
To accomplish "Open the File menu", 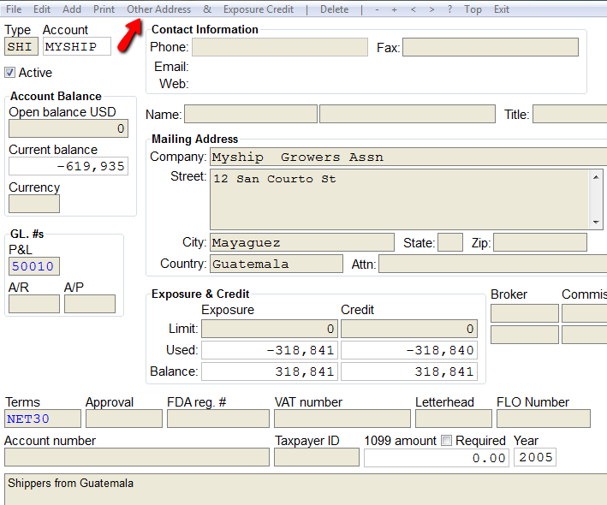I will [x=14, y=9].
